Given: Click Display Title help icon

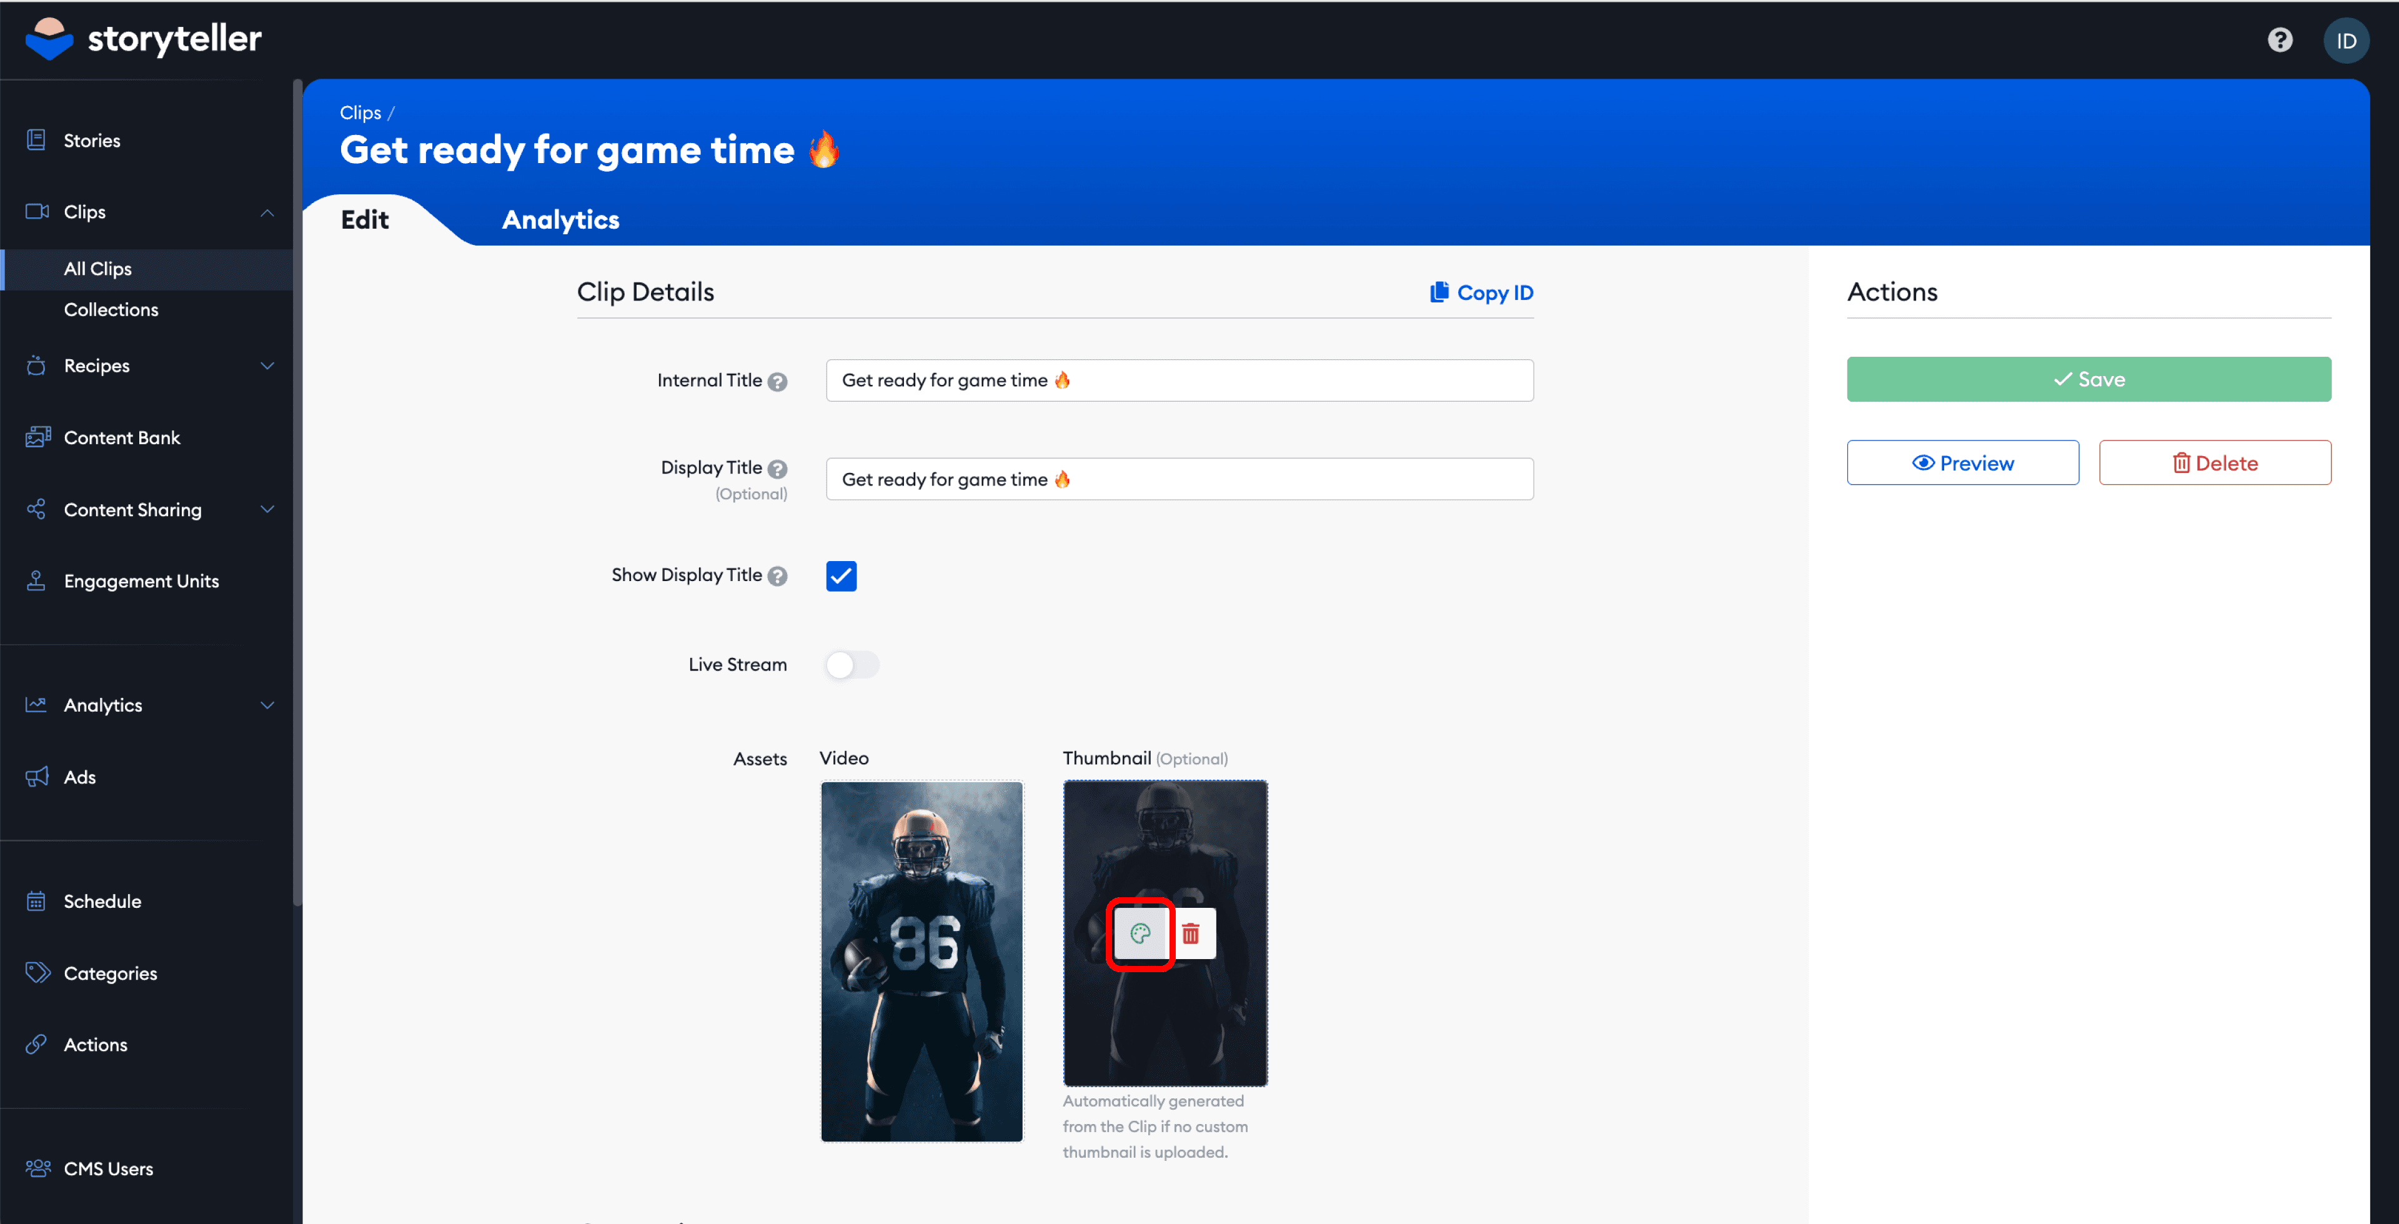Looking at the screenshot, I should point(778,469).
